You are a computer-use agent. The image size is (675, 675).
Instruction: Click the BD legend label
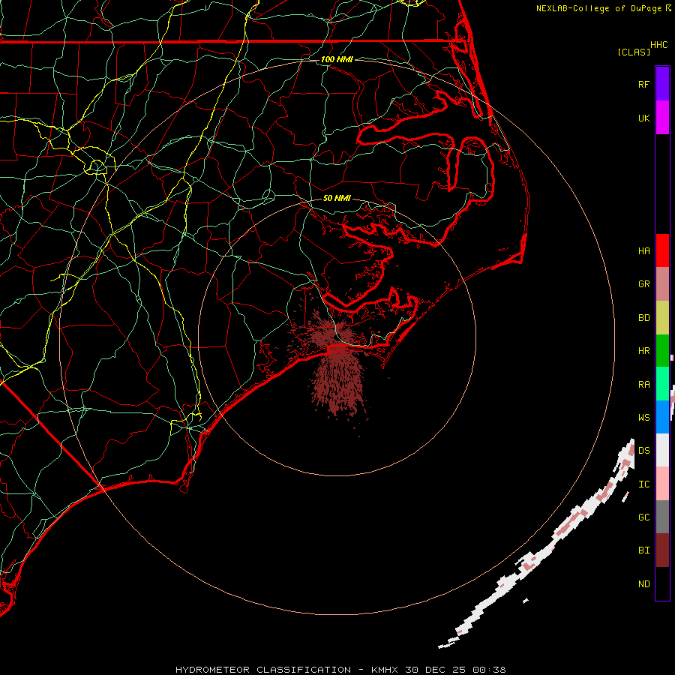click(643, 318)
